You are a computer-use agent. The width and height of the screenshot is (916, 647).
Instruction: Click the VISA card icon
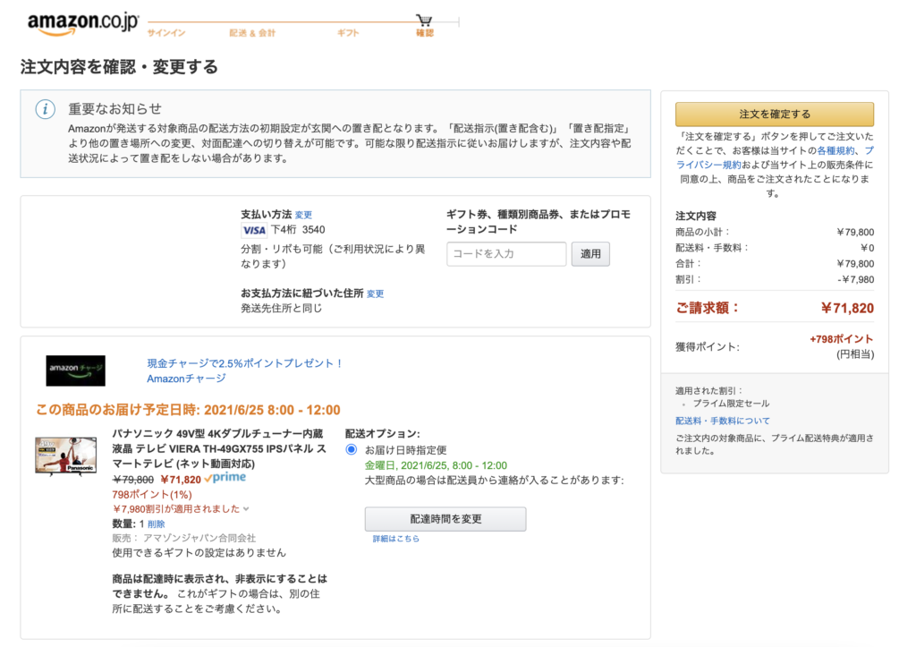click(x=254, y=230)
